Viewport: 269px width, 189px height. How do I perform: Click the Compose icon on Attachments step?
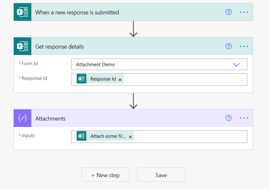pyautogui.click(x=22, y=118)
